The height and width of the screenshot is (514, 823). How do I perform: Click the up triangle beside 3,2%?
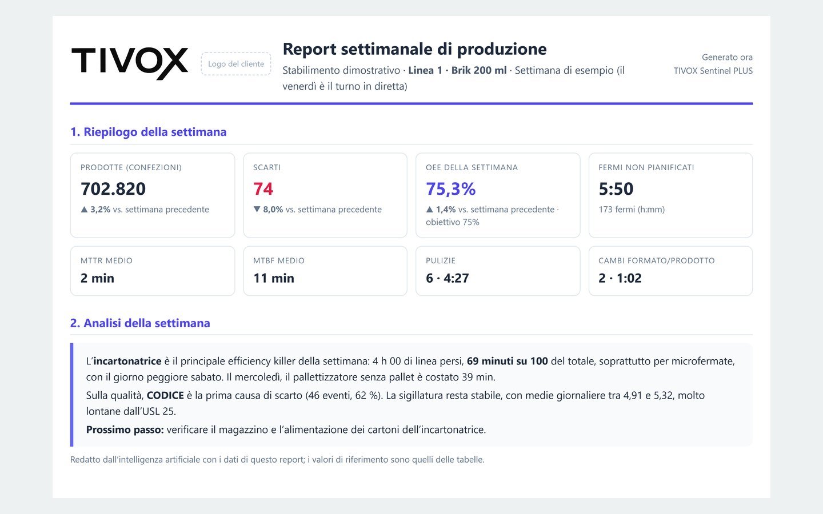(85, 210)
